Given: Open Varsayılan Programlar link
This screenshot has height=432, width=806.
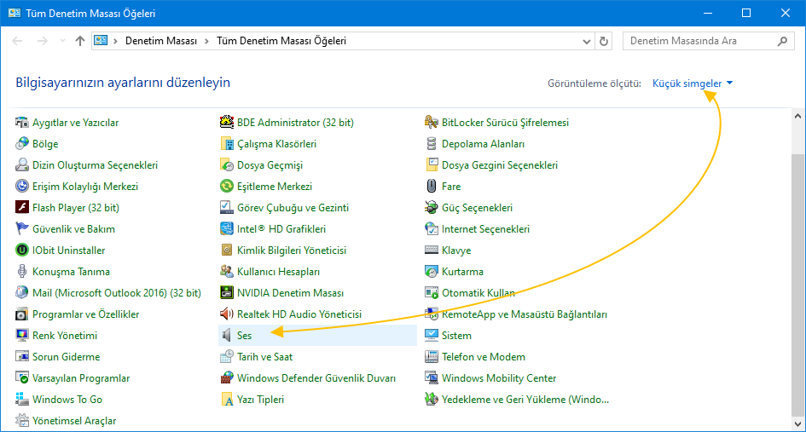Looking at the screenshot, I should pos(81,378).
